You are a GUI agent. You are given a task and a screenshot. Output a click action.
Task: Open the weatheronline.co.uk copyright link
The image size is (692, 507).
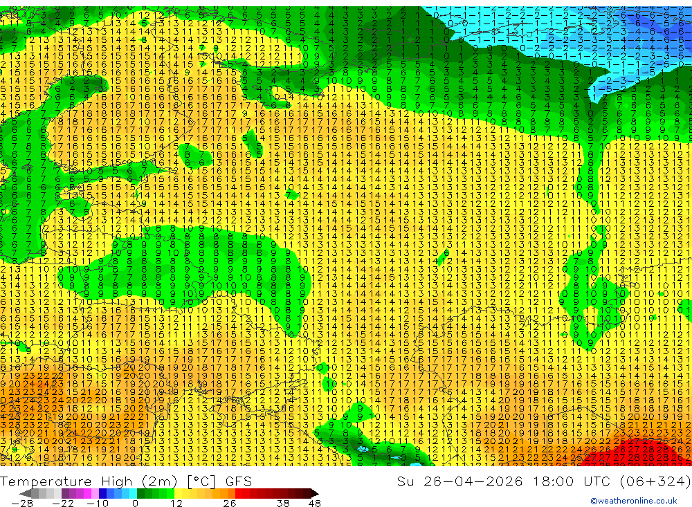[x=634, y=501]
